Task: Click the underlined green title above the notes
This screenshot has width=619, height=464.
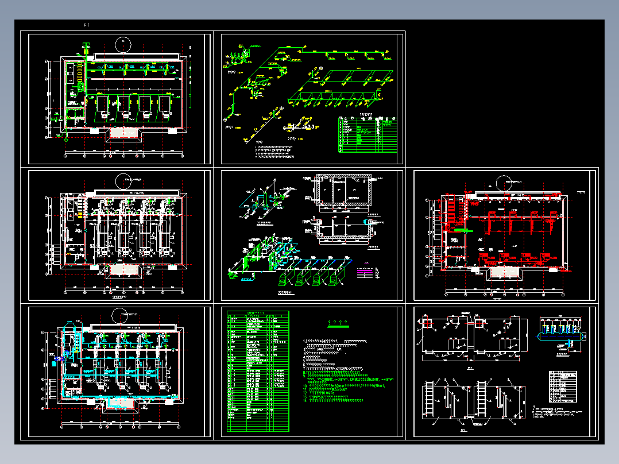Action: point(338,323)
